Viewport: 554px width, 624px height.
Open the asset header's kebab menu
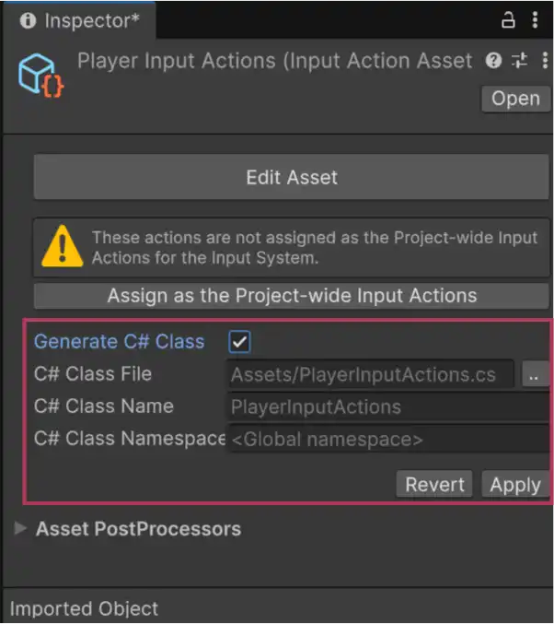point(541,61)
